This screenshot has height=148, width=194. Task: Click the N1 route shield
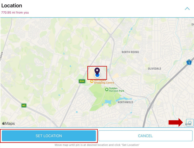[x=189, y=62]
